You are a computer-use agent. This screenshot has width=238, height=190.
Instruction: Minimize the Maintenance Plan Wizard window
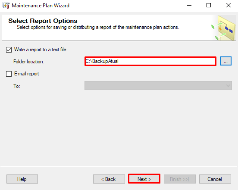click(x=189, y=6)
